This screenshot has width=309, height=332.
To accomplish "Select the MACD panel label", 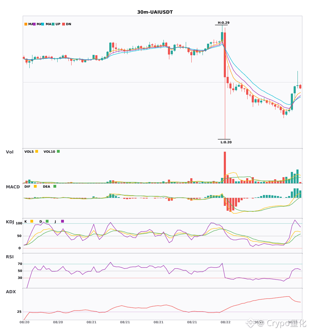I will coord(13,187).
